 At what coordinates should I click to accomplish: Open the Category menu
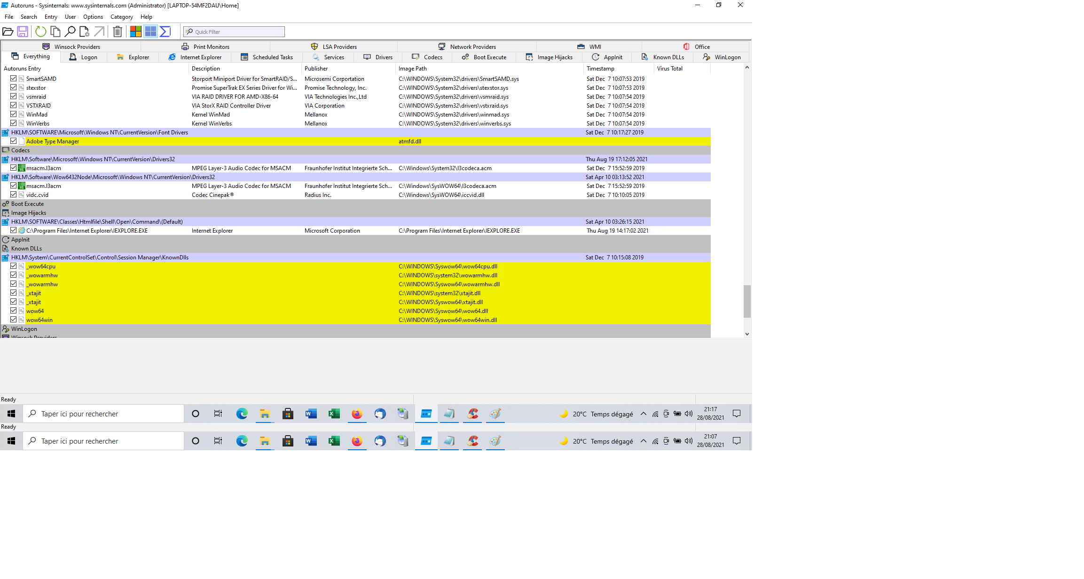click(x=122, y=16)
